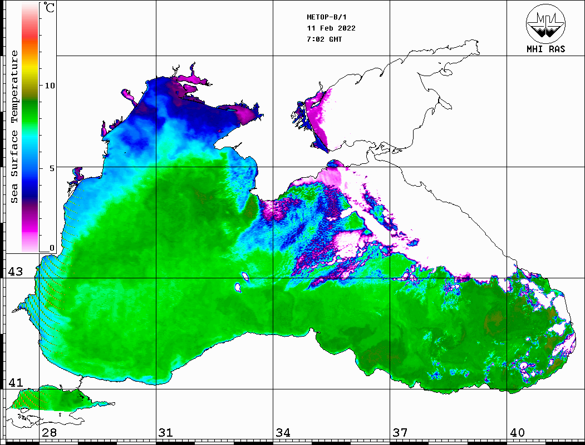The image size is (585, 445).
Task: Click the MHI RAS logo emblem
Action: point(545,23)
